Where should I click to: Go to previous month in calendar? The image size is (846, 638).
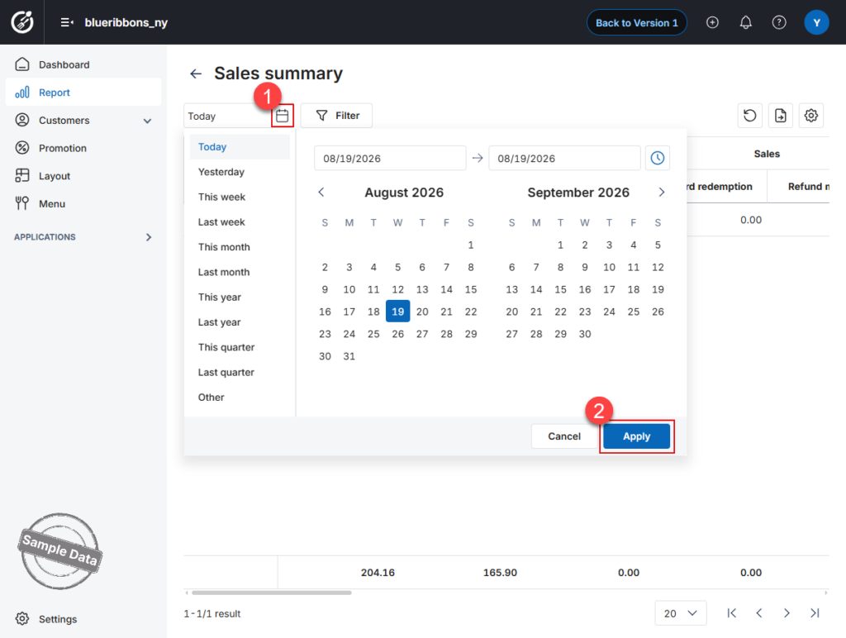click(x=321, y=193)
